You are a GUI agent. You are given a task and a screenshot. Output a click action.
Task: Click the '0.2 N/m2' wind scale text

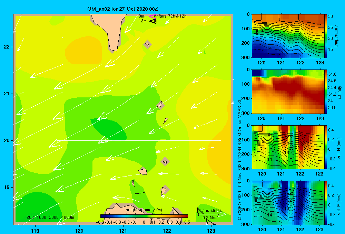(211, 217)
